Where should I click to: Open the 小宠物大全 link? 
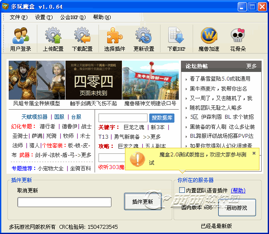(x=51, y=169)
